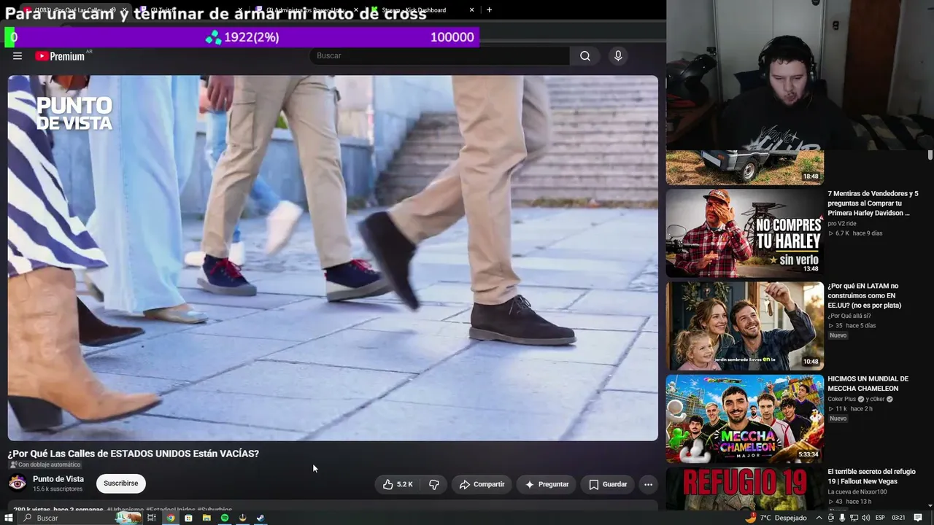Save the video with Guardar button

point(608,484)
